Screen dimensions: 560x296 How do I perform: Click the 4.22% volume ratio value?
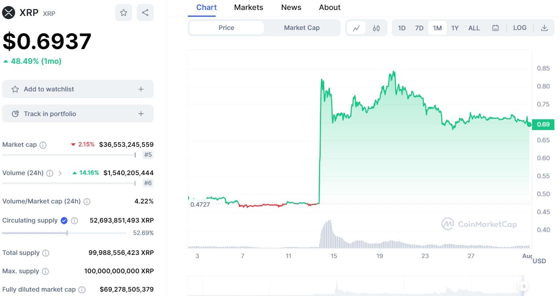click(144, 201)
